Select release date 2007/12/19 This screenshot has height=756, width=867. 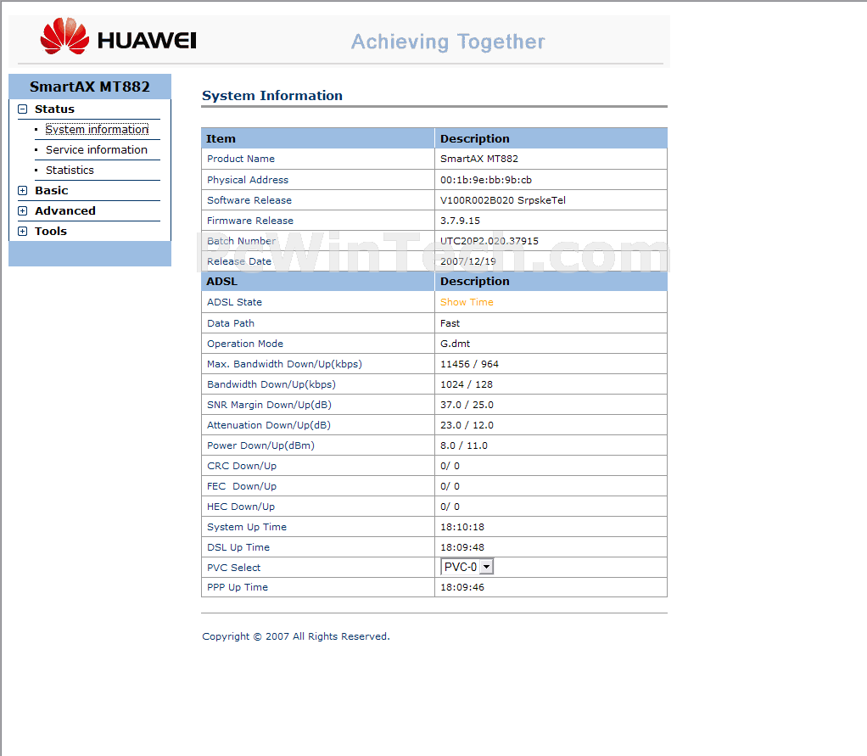pos(468,261)
